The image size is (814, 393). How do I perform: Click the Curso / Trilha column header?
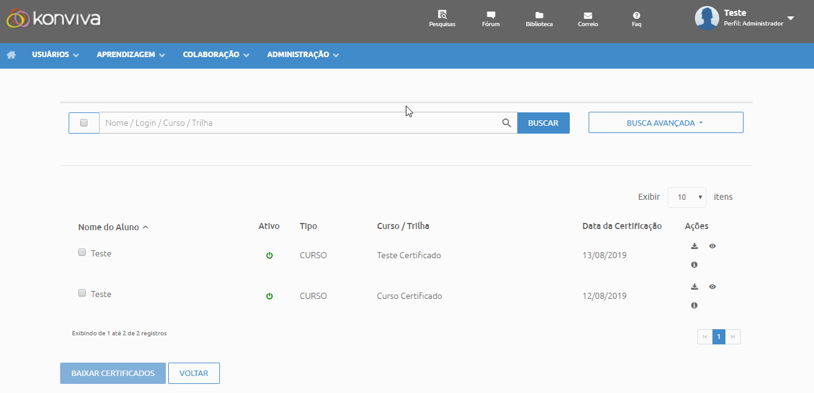pyautogui.click(x=403, y=226)
